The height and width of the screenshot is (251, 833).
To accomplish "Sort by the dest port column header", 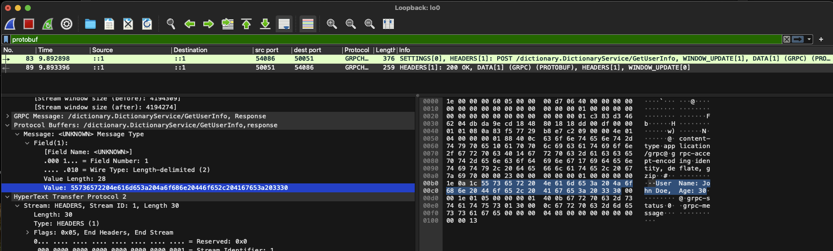I will point(316,50).
